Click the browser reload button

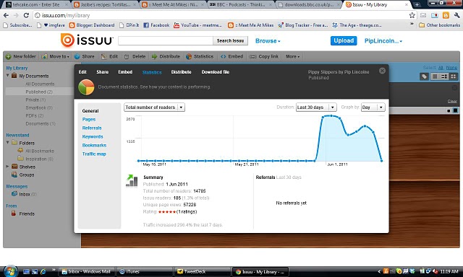point(26,15)
